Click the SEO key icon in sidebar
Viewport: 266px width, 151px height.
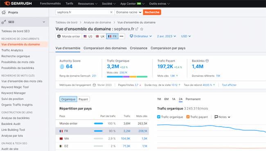4,22
